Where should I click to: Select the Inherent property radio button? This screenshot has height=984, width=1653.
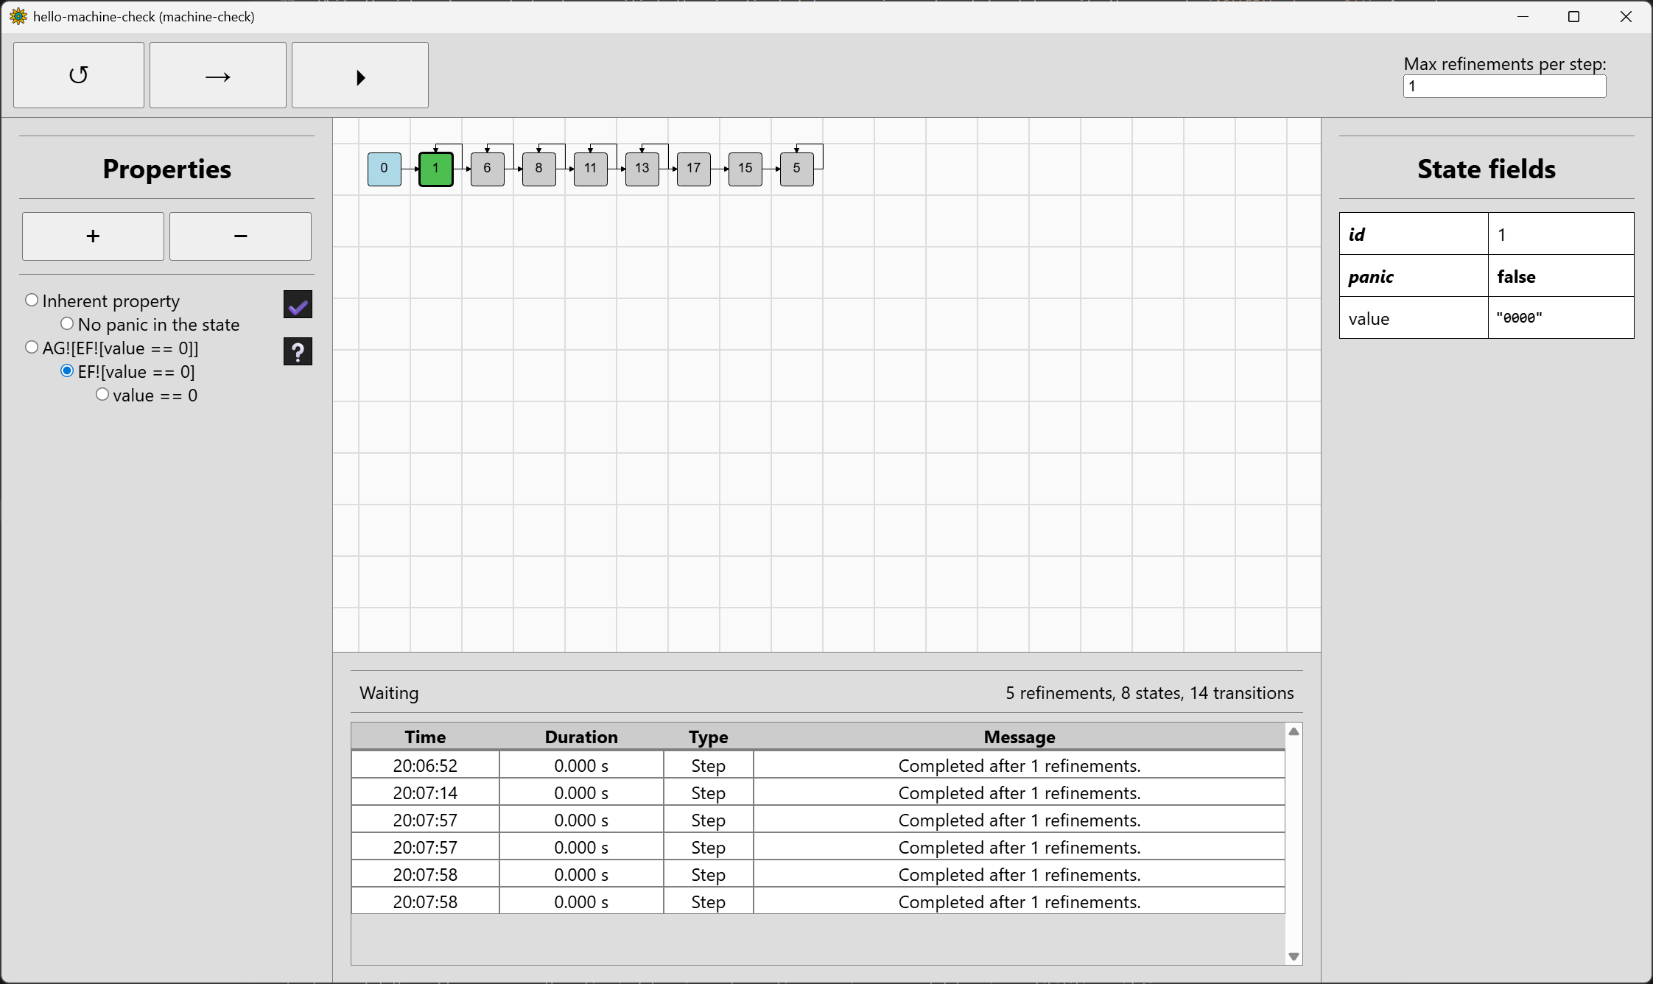coord(32,301)
